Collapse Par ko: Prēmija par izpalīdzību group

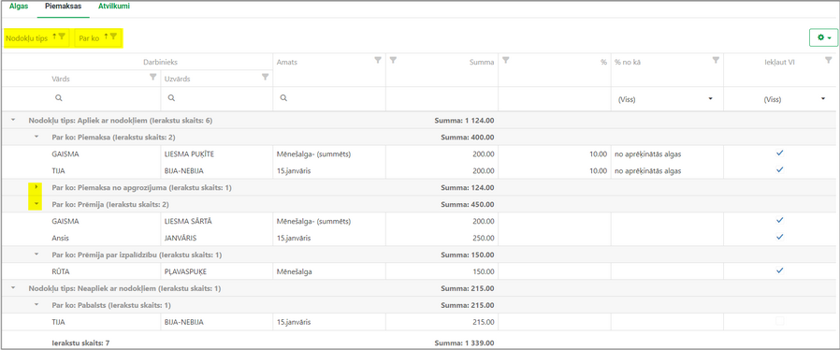pos(36,255)
